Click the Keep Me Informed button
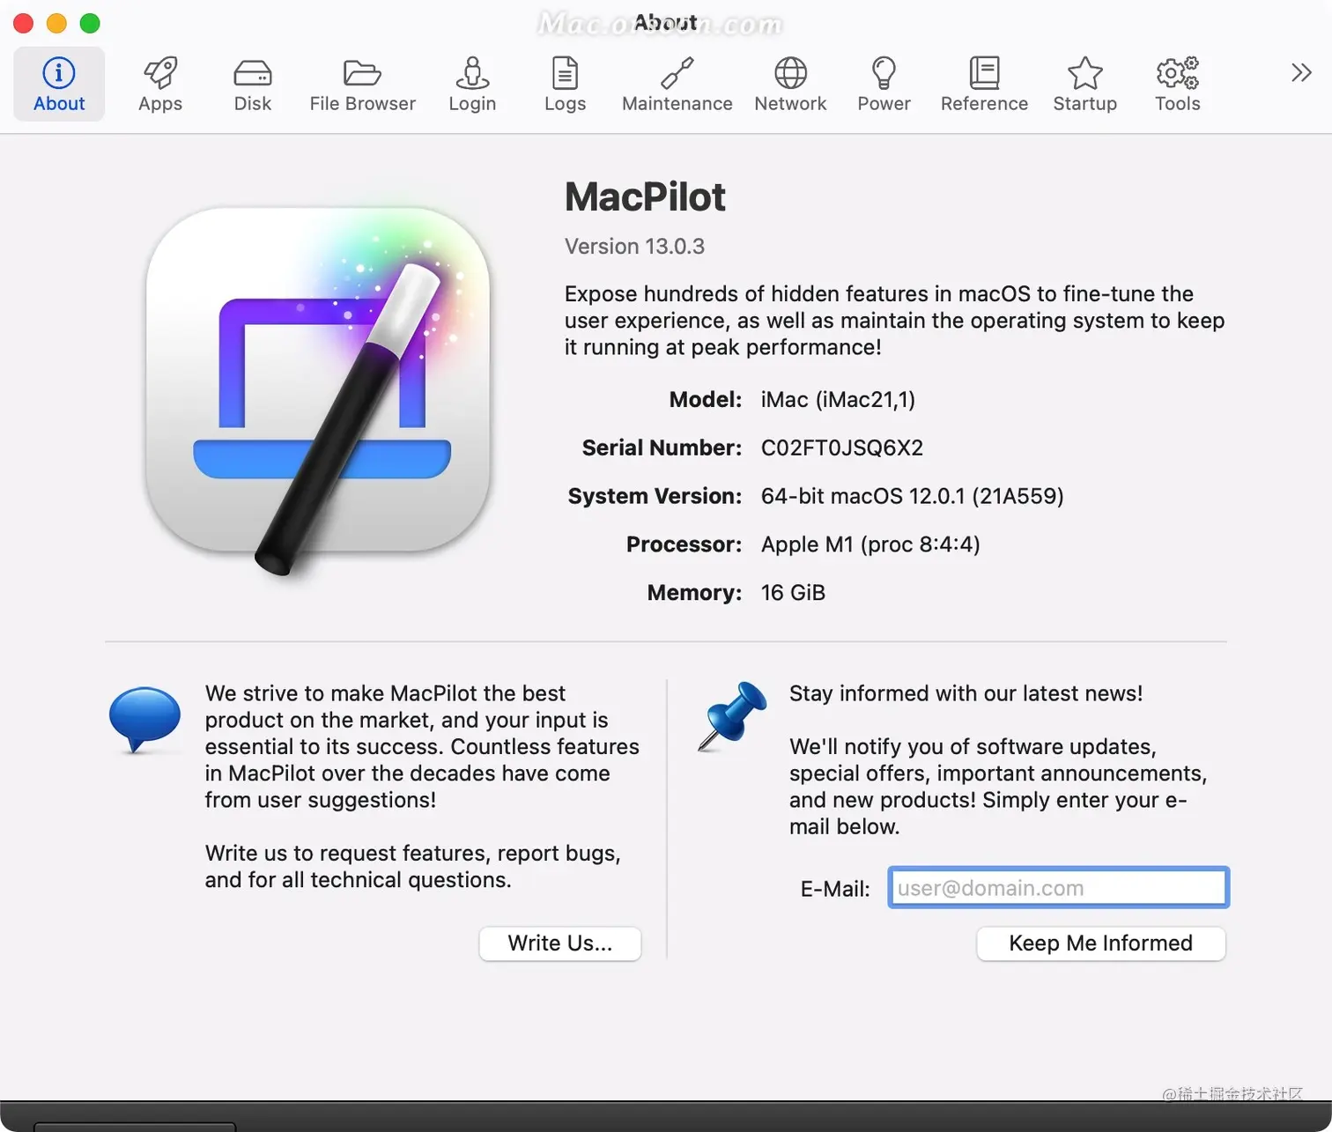This screenshot has height=1132, width=1332. pos(1101,943)
